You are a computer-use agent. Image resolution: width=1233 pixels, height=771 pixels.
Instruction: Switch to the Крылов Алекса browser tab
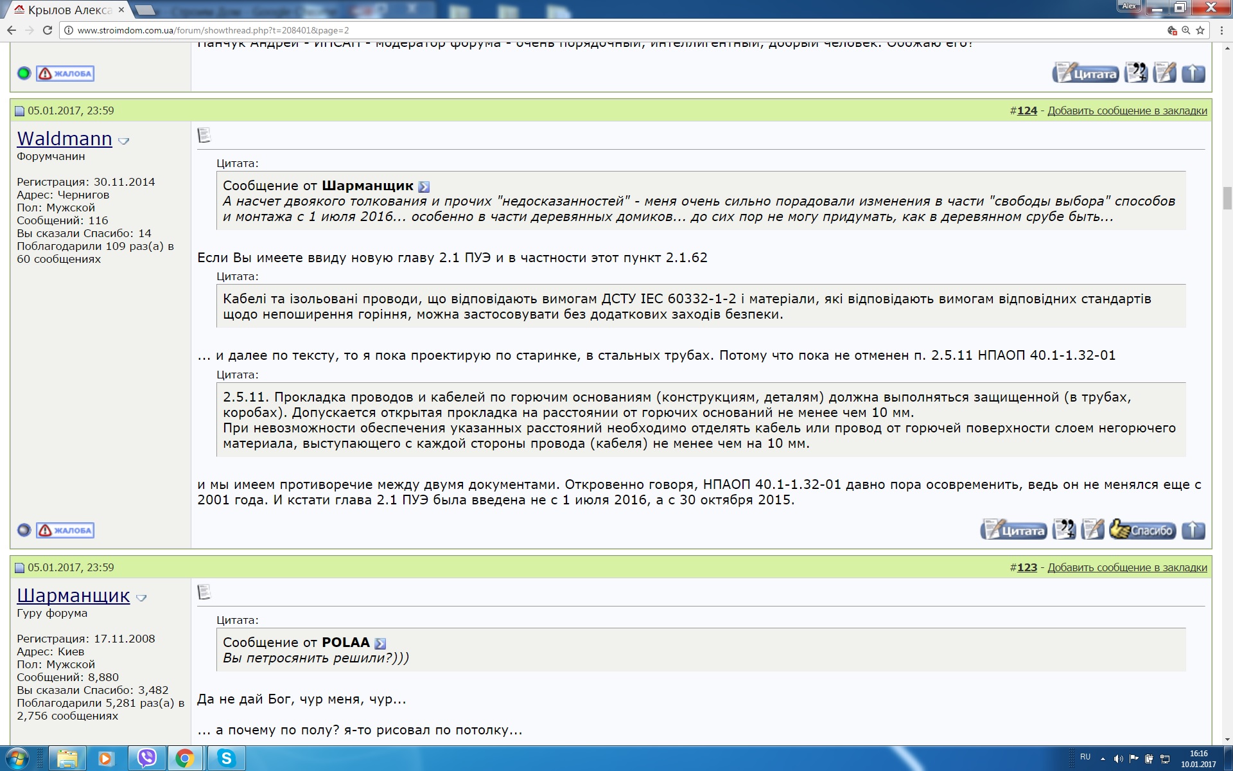tap(67, 10)
